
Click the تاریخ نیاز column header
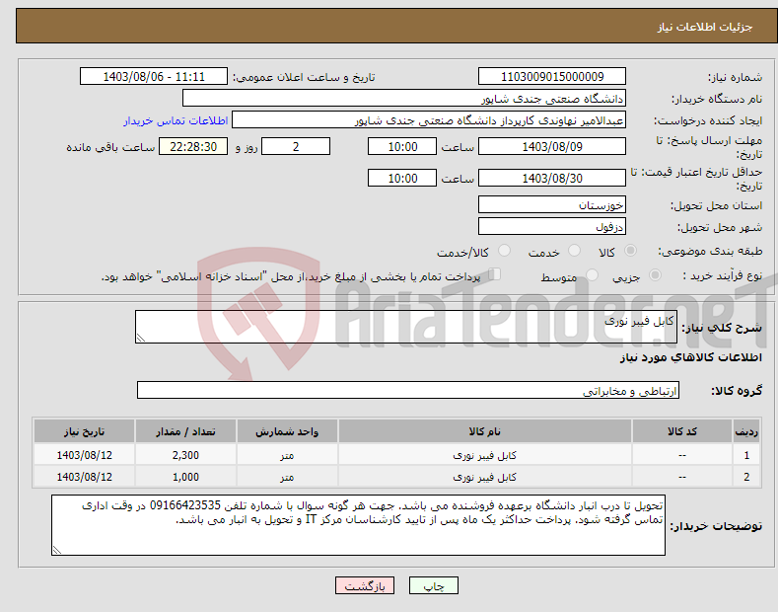[85, 431]
